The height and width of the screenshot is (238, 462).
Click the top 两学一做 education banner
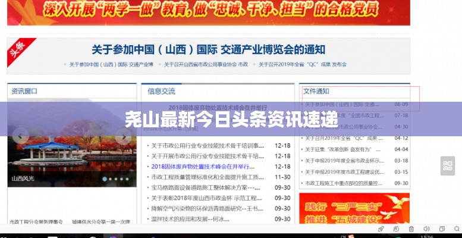pyautogui.click(x=209, y=12)
